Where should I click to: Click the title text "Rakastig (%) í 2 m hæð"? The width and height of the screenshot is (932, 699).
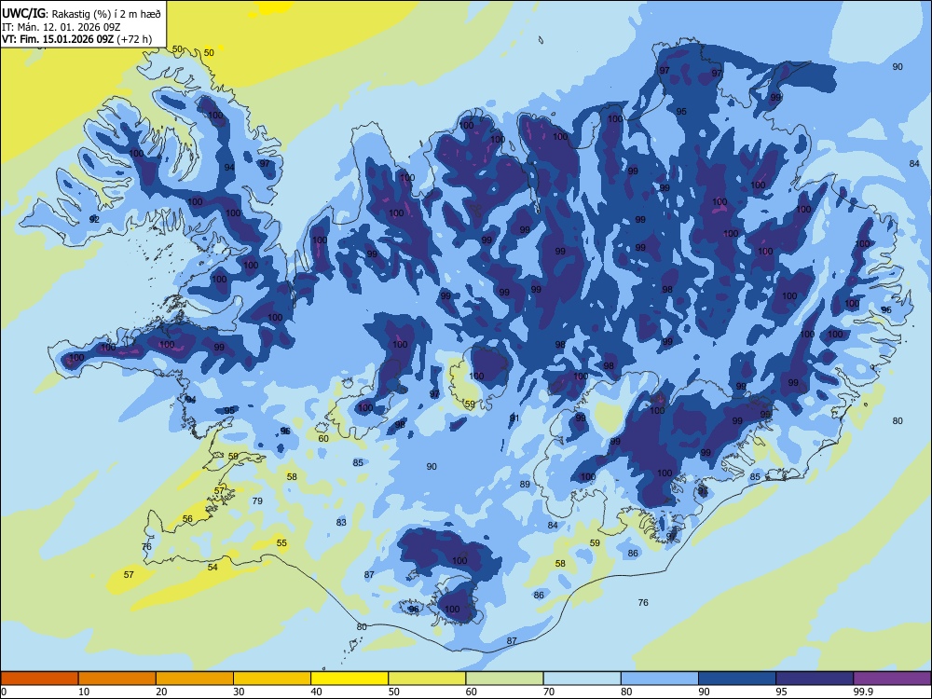106,14
